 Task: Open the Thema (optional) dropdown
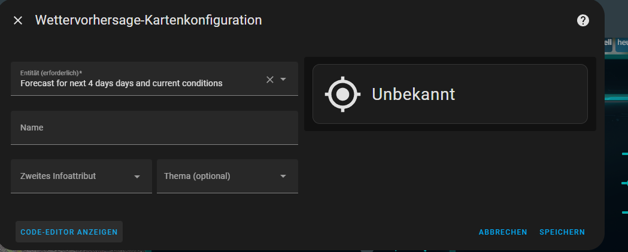219,176
